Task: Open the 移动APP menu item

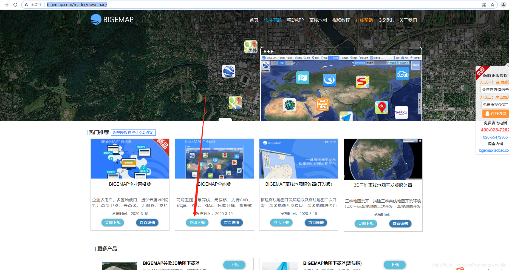Action: [295, 20]
